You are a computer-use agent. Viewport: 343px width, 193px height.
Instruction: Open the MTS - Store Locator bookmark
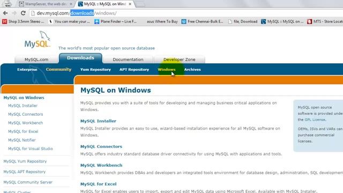pyautogui.click(x=325, y=21)
